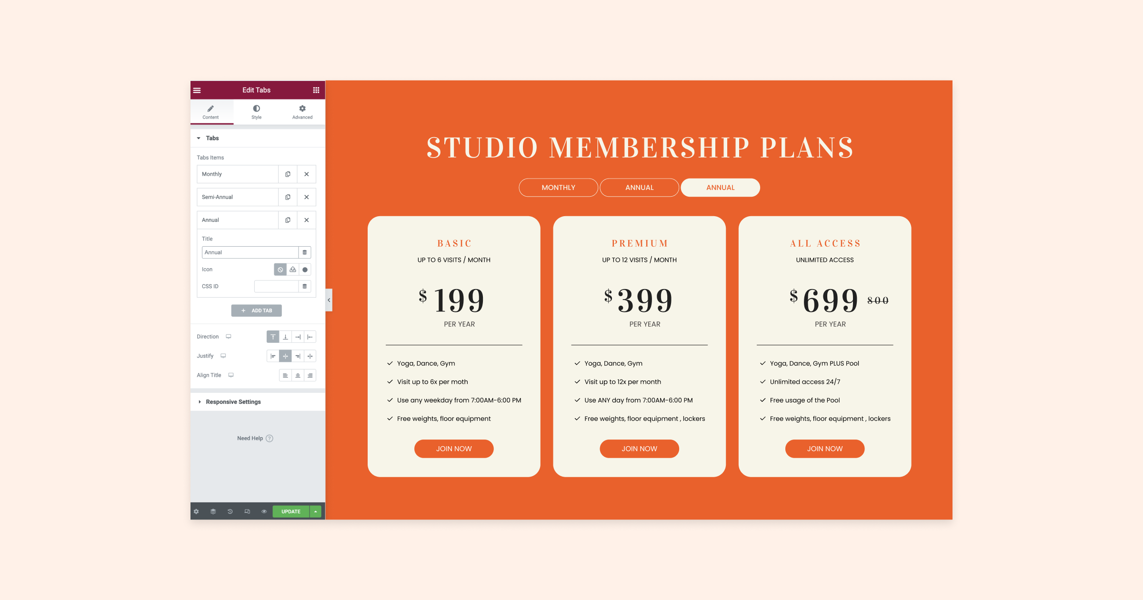Toggle the left Align Title option
The image size is (1143, 600).
284,375
